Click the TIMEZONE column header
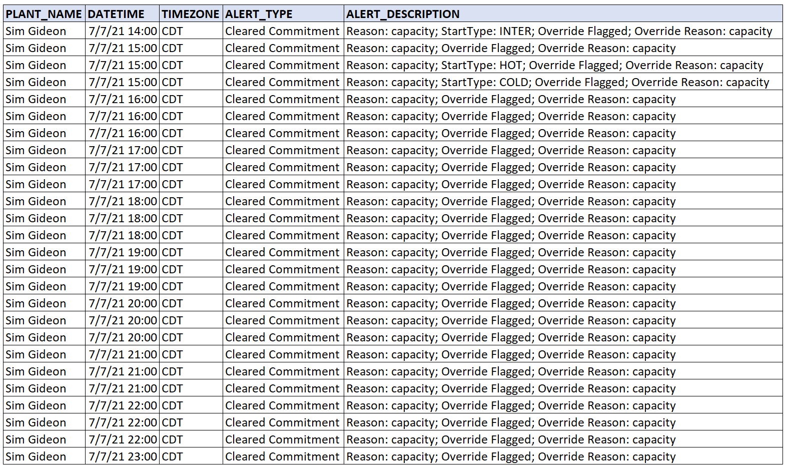 click(191, 14)
